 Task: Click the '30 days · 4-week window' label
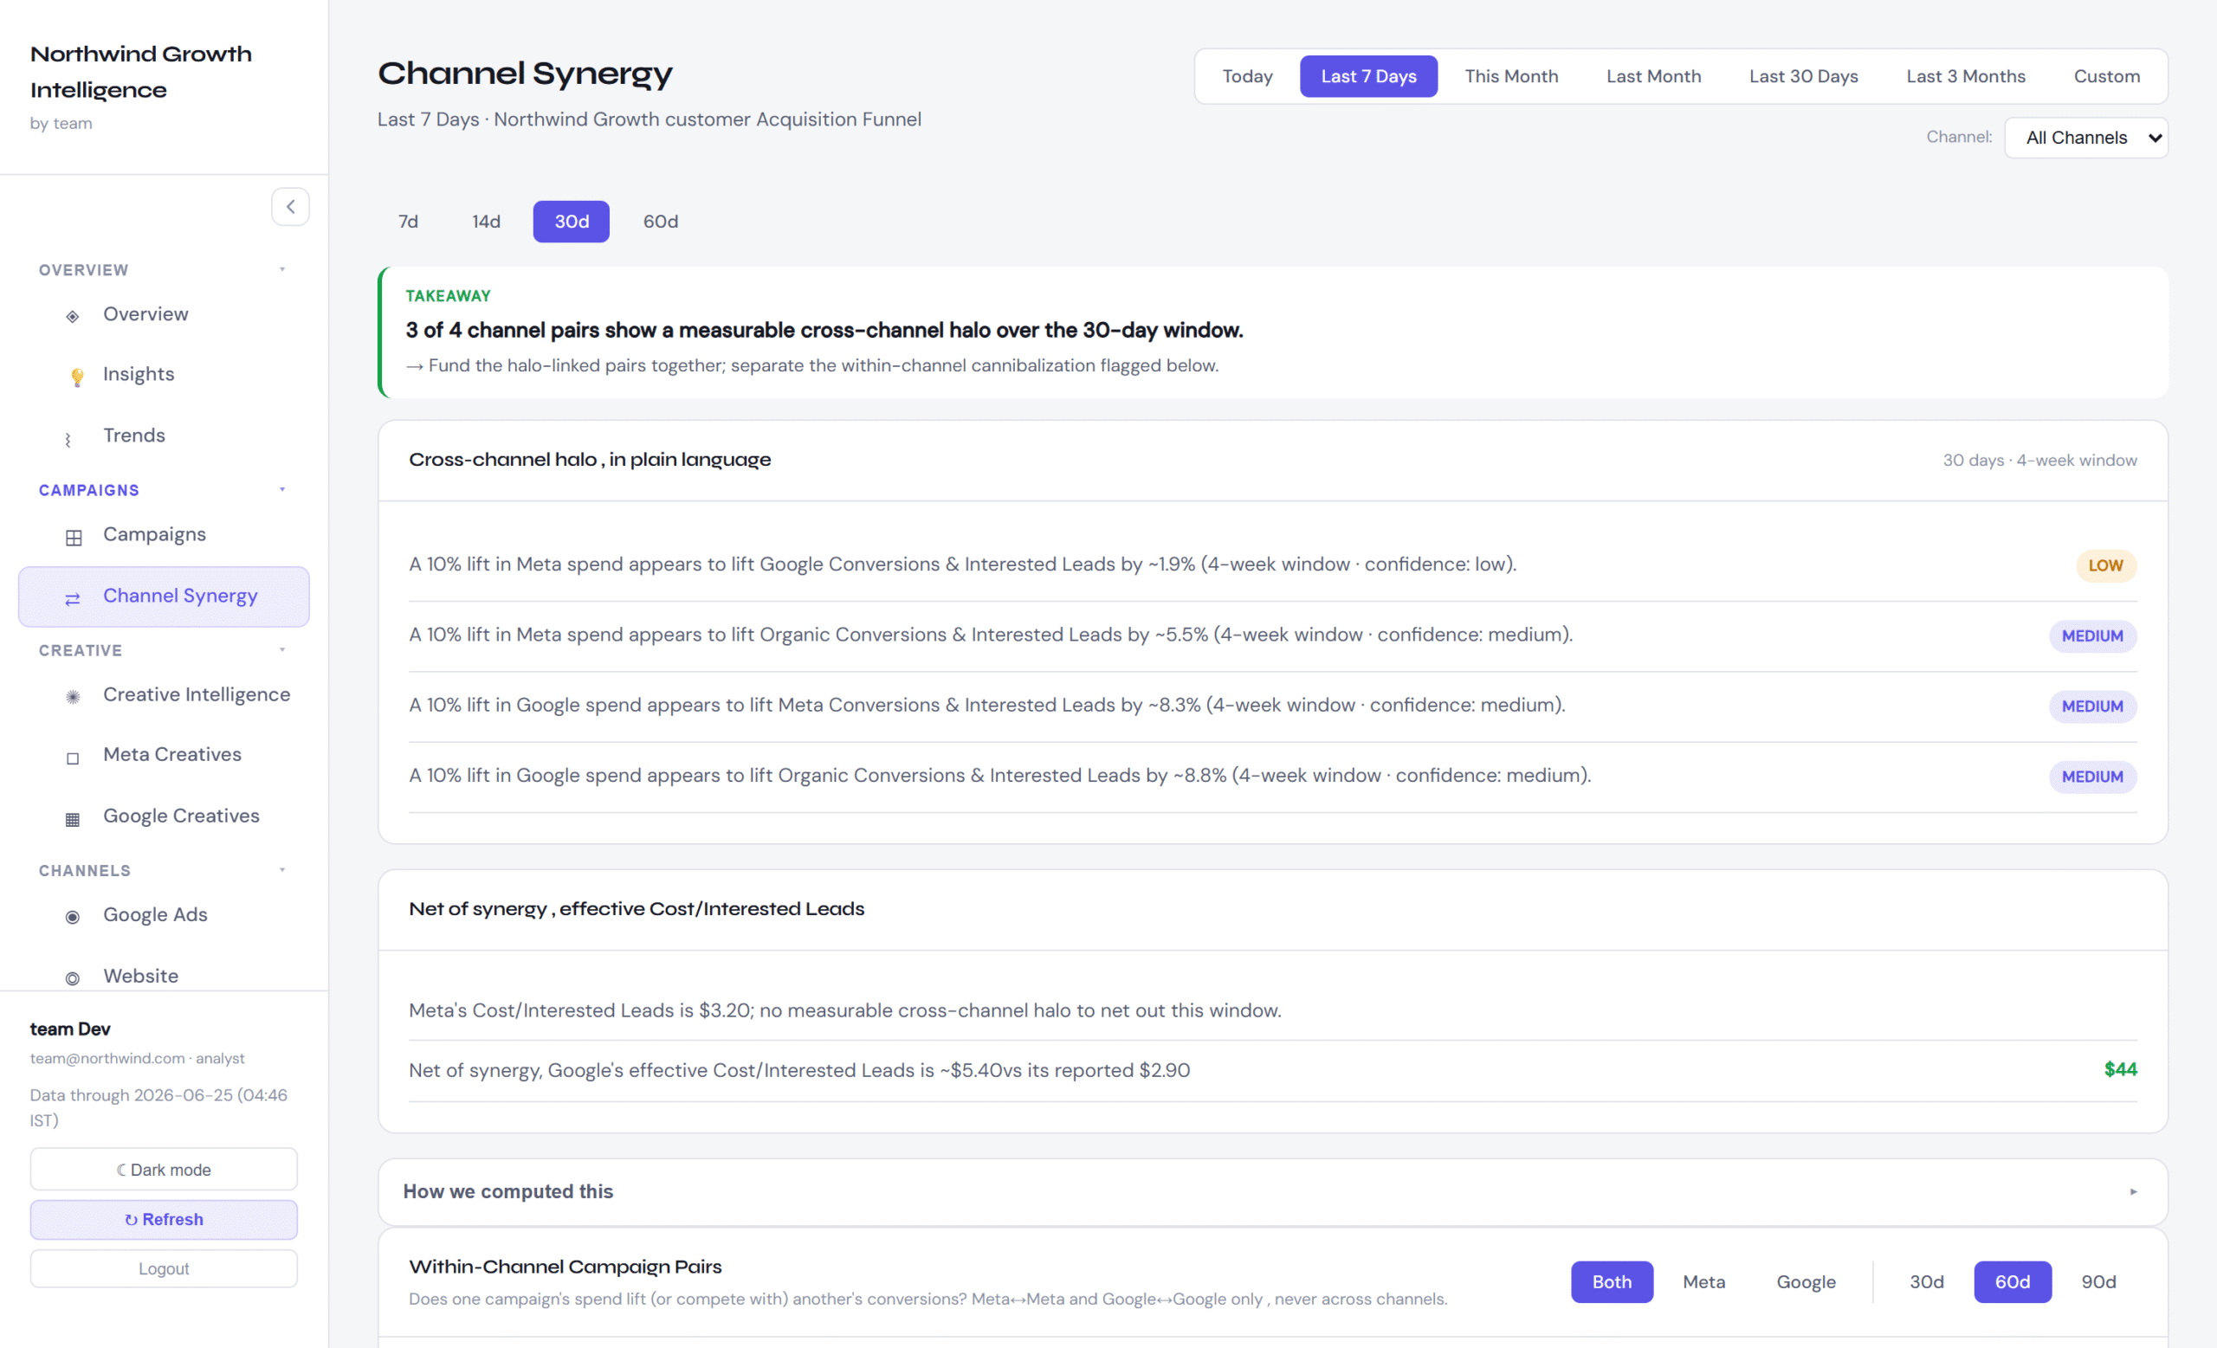[2039, 461]
